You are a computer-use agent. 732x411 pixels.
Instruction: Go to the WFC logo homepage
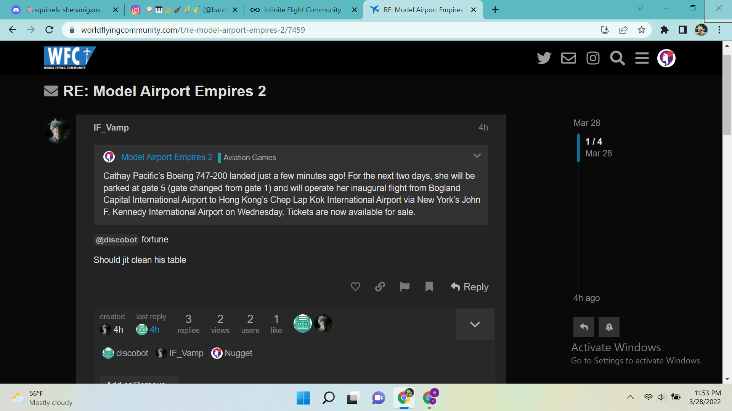coord(70,58)
